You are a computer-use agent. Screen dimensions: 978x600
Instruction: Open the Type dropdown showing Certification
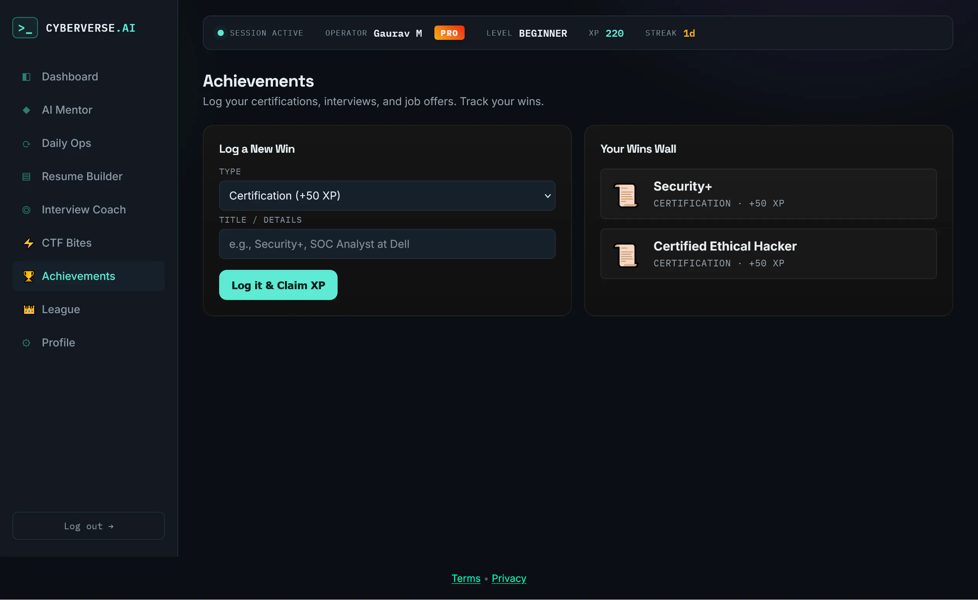pos(387,196)
